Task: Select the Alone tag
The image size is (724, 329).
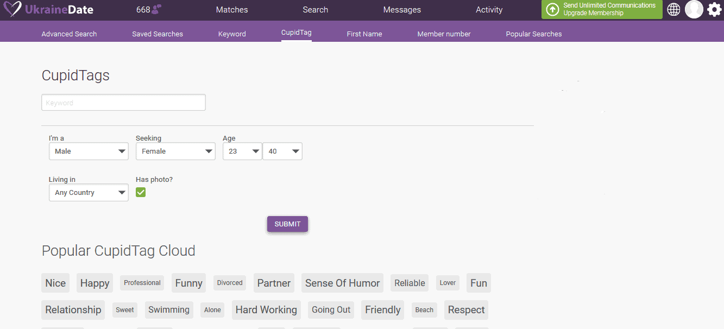Action: (212, 310)
